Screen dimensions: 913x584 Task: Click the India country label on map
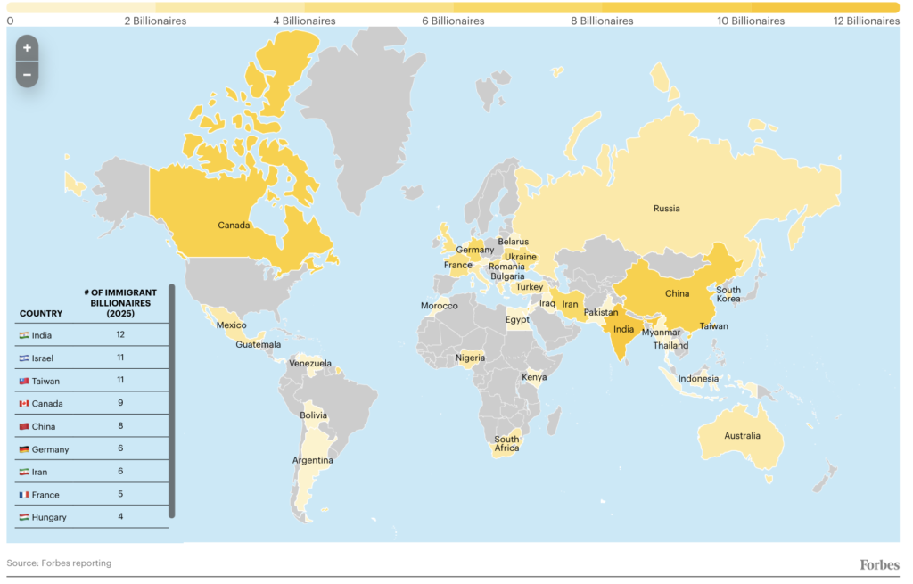click(x=624, y=329)
